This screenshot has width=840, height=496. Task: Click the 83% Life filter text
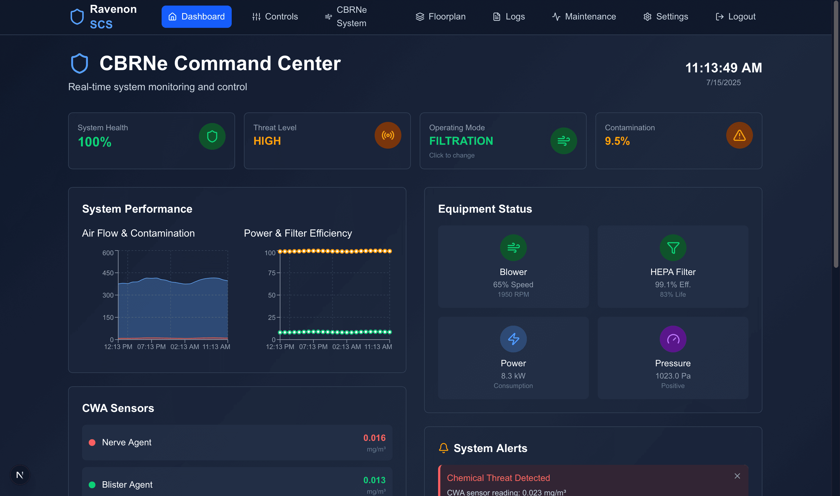673,294
